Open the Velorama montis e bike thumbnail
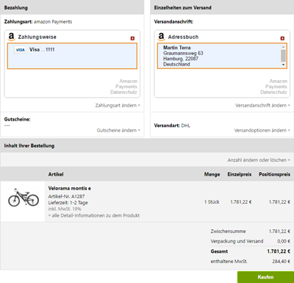Image resolution: width=294 pixels, height=283 pixels. pyautogui.click(x=24, y=198)
